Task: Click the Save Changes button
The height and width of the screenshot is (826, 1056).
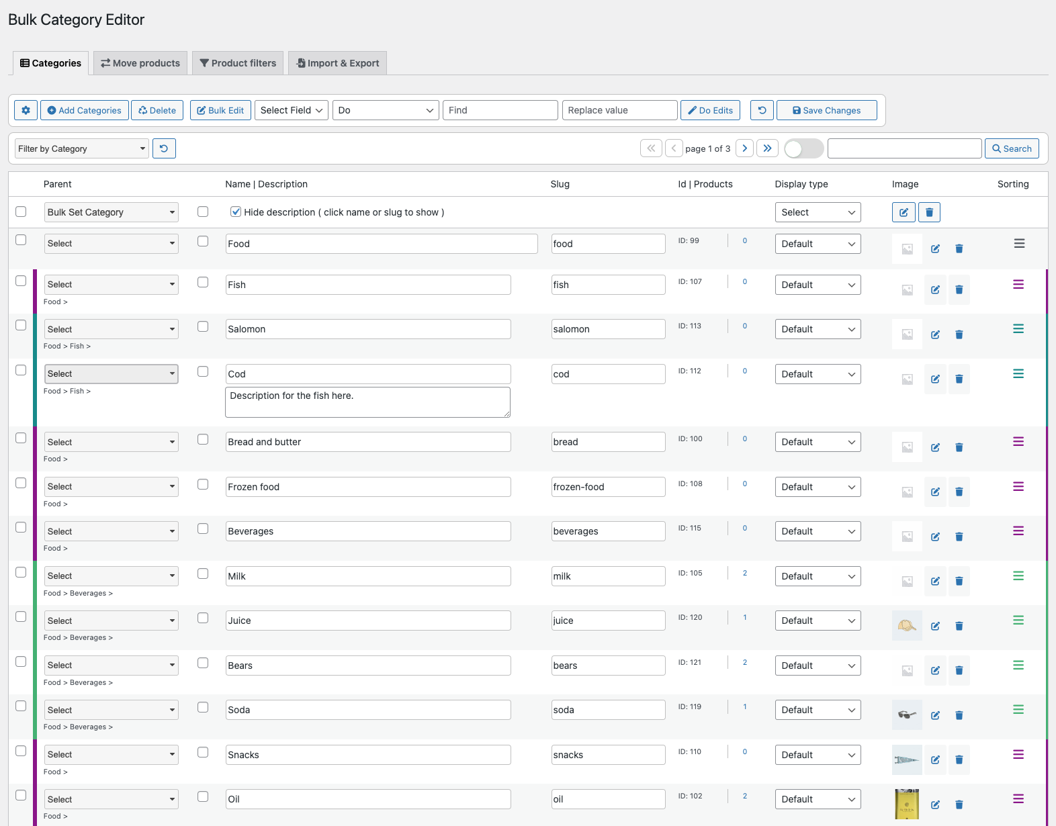Action: 826,110
